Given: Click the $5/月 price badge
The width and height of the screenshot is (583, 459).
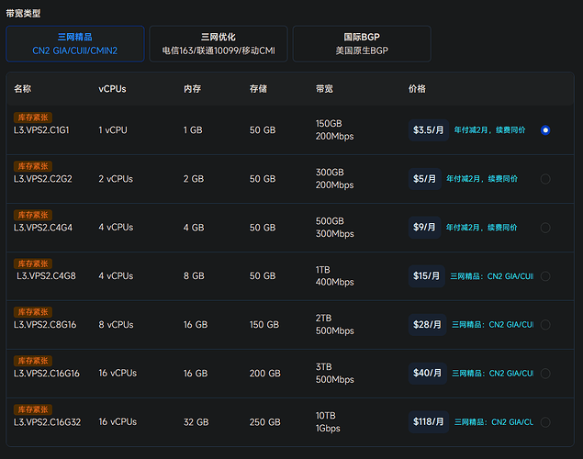Looking at the screenshot, I should (x=424, y=179).
